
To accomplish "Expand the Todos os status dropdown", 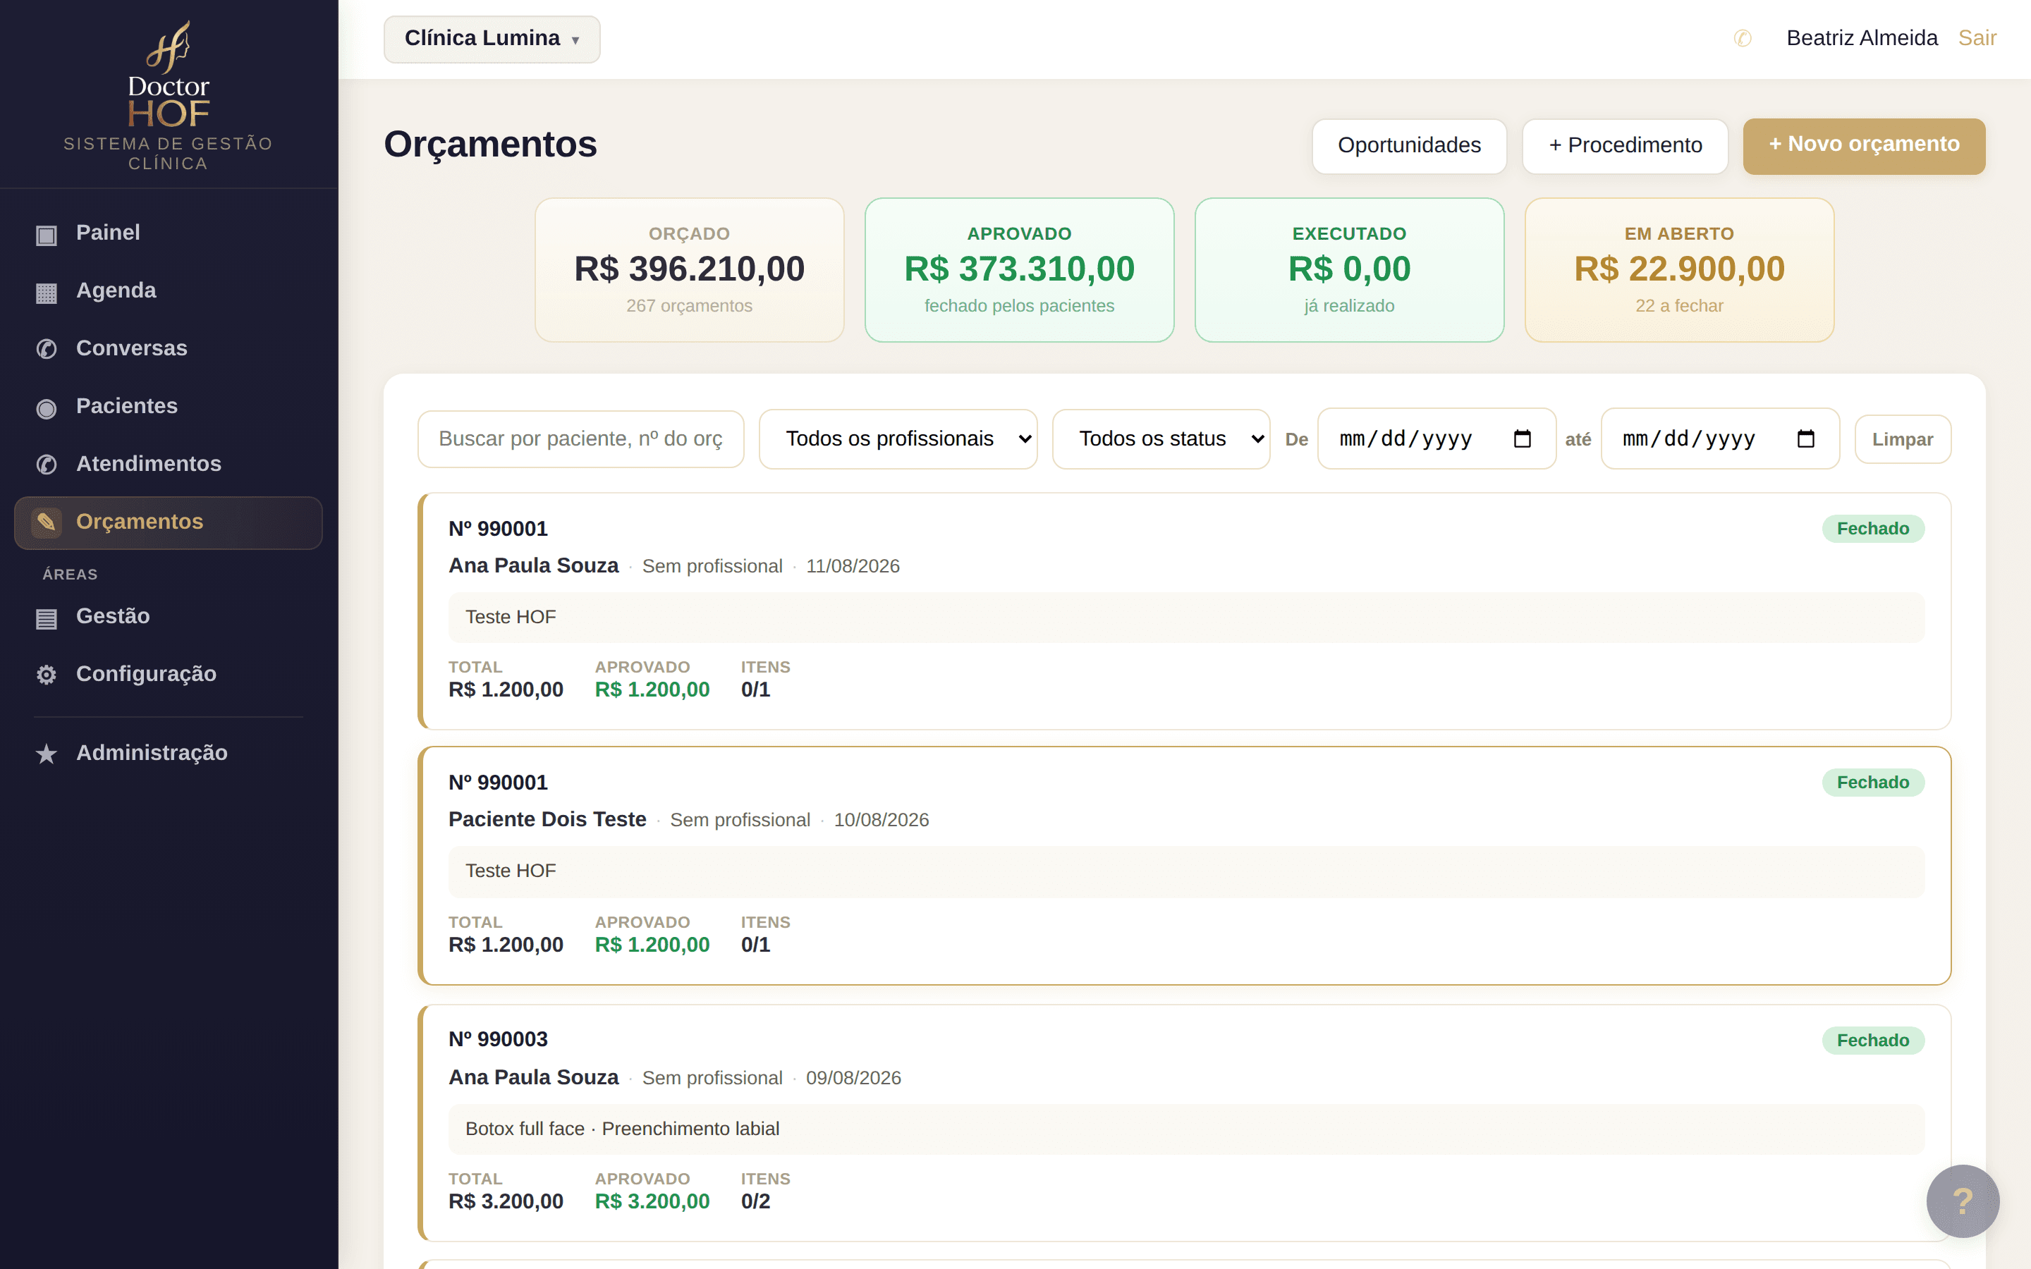I will 1161,439.
